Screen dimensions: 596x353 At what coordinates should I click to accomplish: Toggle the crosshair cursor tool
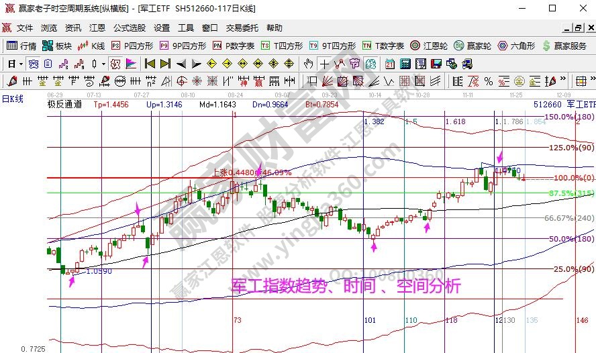pos(324,64)
